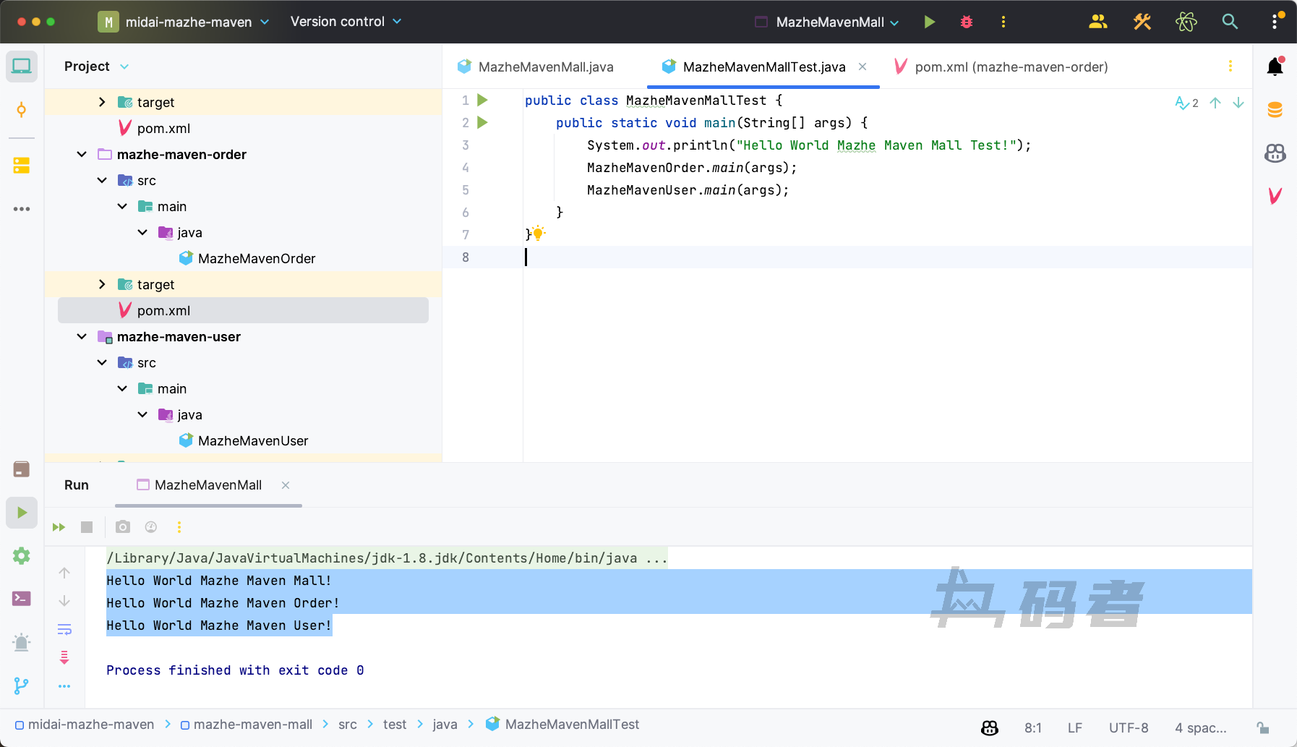The width and height of the screenshot is (1297, 747).
Task: Toggle soft-wrap in the run console
Action: point(64,629)
